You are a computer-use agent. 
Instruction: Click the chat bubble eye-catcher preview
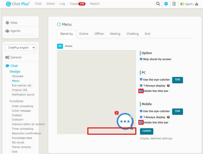[x=125, y=121]
